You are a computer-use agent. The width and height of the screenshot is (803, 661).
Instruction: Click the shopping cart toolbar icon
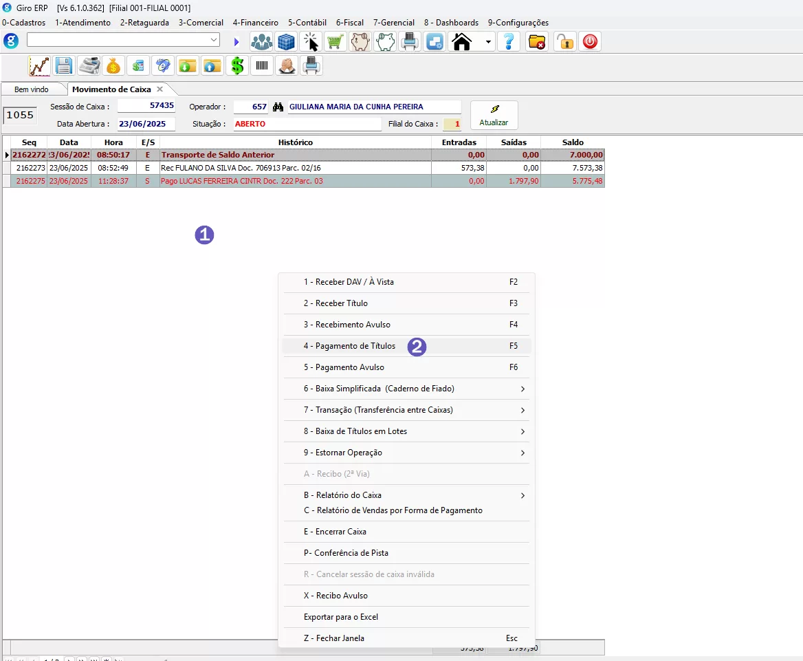335,42
